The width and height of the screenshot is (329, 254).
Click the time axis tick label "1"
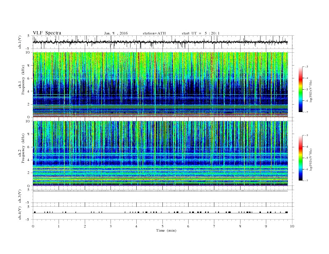coord(59,226)
